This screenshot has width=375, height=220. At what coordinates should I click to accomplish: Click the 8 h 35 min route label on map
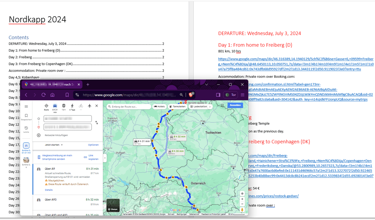[176, 152]
